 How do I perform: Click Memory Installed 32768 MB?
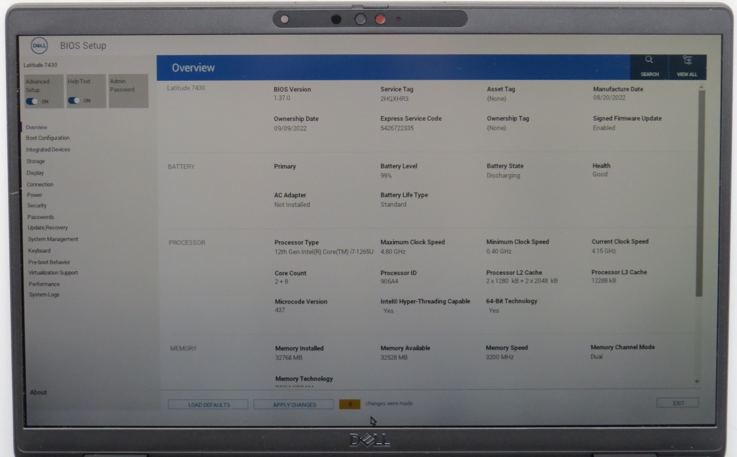pyautogui.click(x=289, y=357)
